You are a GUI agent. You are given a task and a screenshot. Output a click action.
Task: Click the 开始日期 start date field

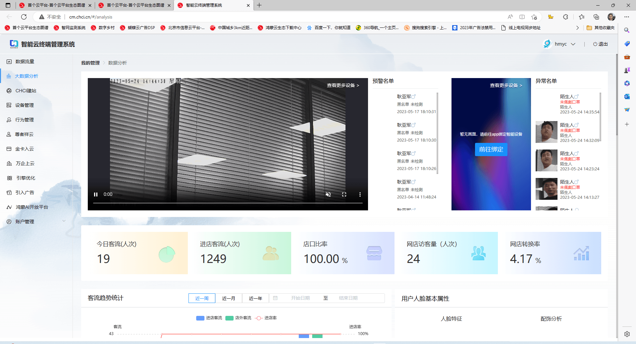pyautogui.click(x=300, y=298)
